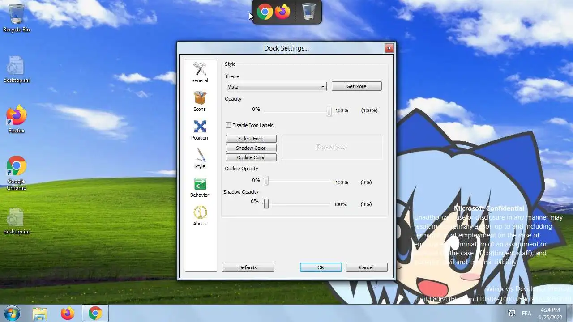This screenshot has width=573, height=322.
Task: Click the Outline Color button
Action: point(251,157)
